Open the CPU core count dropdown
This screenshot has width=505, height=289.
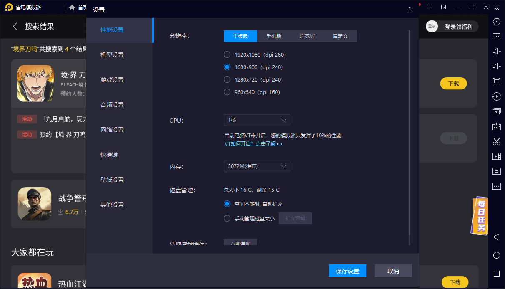pos(257,120)
